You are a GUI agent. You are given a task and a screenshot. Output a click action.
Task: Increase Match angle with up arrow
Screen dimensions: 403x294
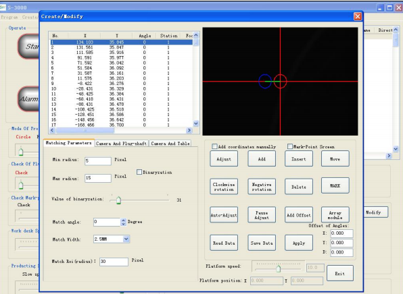(x=123, y=220)
